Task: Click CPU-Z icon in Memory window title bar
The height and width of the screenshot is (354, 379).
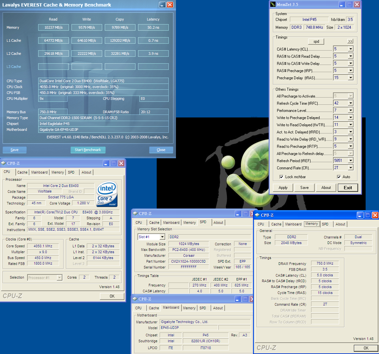Action: 257,215
